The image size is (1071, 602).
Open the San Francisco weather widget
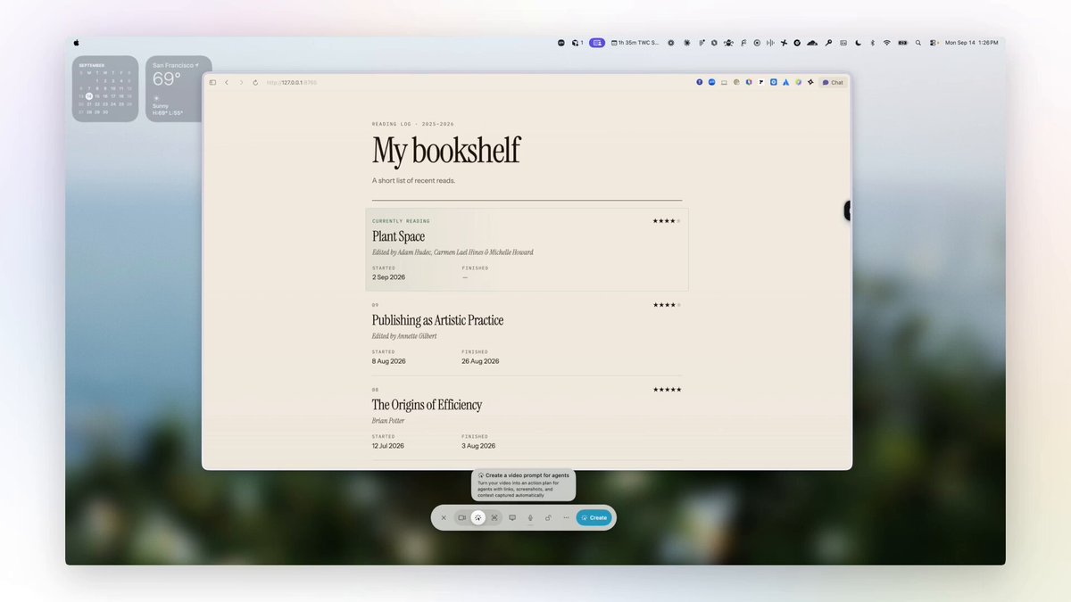178,88
